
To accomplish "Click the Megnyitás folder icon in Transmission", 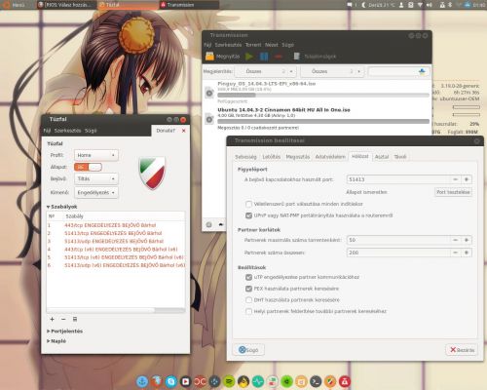I will pyautogui.click(x=209, y=57).
